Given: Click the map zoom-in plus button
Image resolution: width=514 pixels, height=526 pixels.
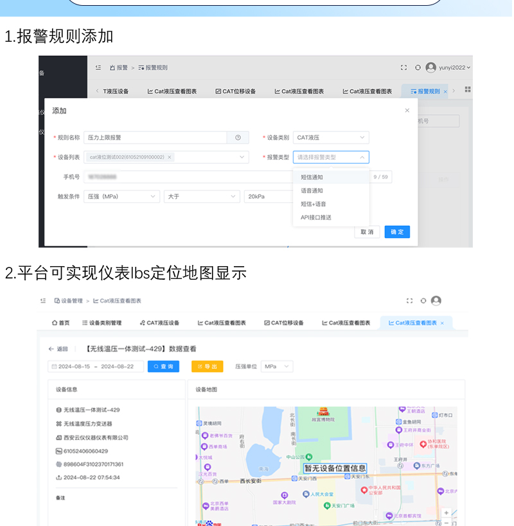Looking at the screenshot, I should pyautogui.click(x=447, y=513).
